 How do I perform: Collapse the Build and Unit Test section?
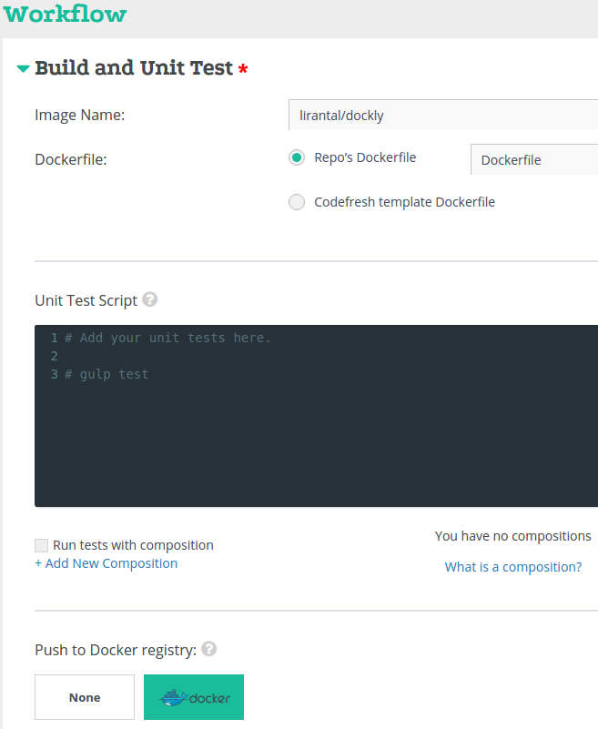tap(23, 69)
